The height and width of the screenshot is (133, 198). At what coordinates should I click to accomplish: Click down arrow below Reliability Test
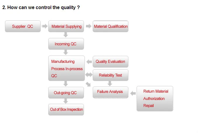pos(110,83)
